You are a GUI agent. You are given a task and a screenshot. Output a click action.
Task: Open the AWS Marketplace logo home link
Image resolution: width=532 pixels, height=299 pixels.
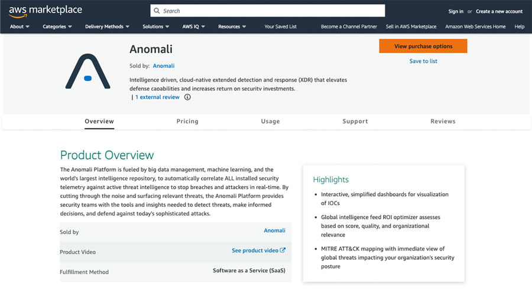pos(46,11)
